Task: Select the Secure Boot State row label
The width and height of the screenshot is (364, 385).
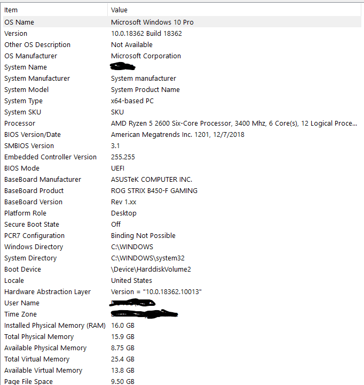Action: click(x=31, y=225)
